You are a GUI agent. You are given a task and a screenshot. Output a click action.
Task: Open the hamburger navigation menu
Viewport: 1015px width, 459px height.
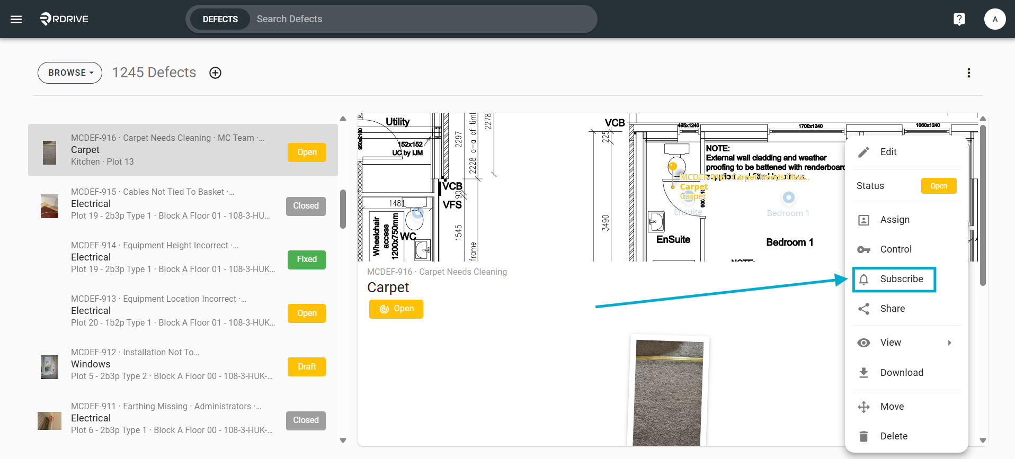click(16, 19)
